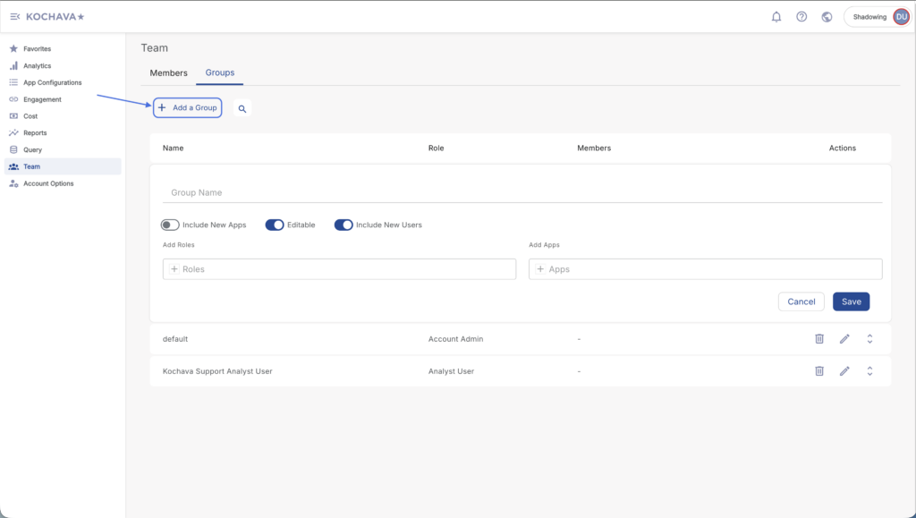The width and height of the screenshot is (916, 518).
Task: Click the Add a Group button
Action: pos(187,107)
